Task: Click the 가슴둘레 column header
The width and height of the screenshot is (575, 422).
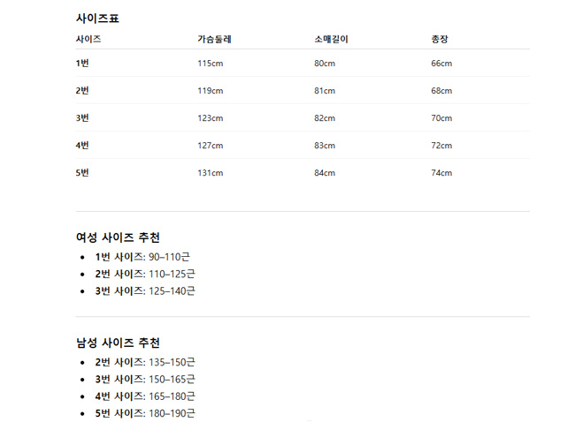Action: coord(214,40)
